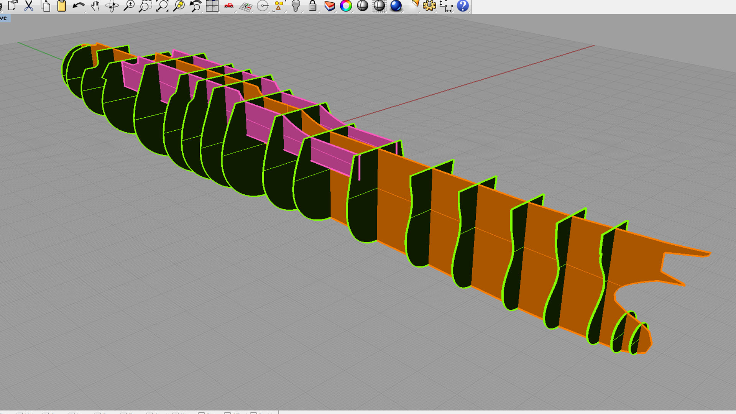Click the Zoom selected icon
Screen dimensions: 736x414
point(179,6)
